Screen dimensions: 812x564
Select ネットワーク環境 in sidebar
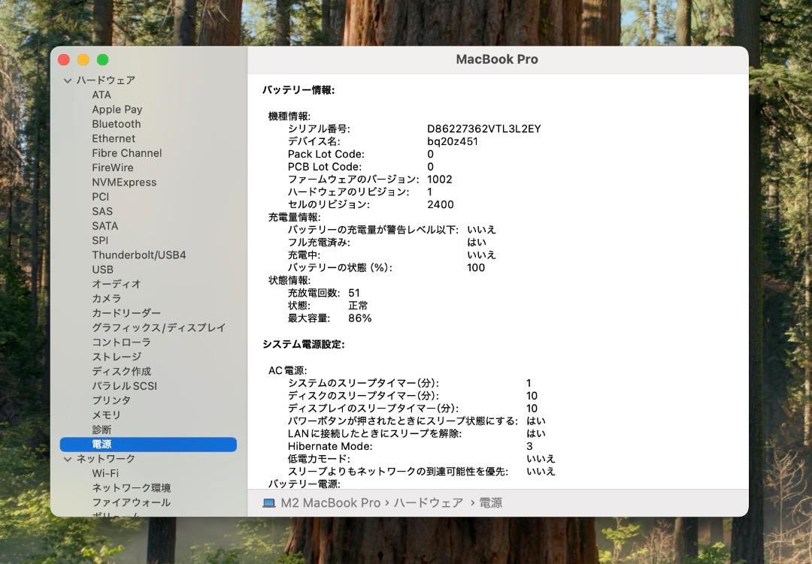coord(132,487)
